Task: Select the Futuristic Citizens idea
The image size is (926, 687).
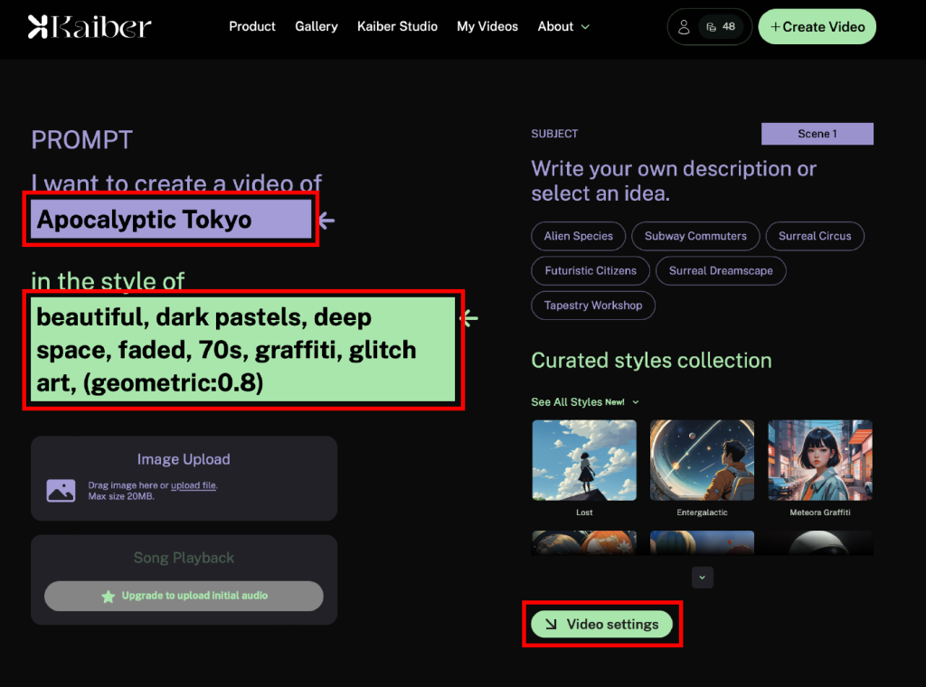Action: click(590, 271)
